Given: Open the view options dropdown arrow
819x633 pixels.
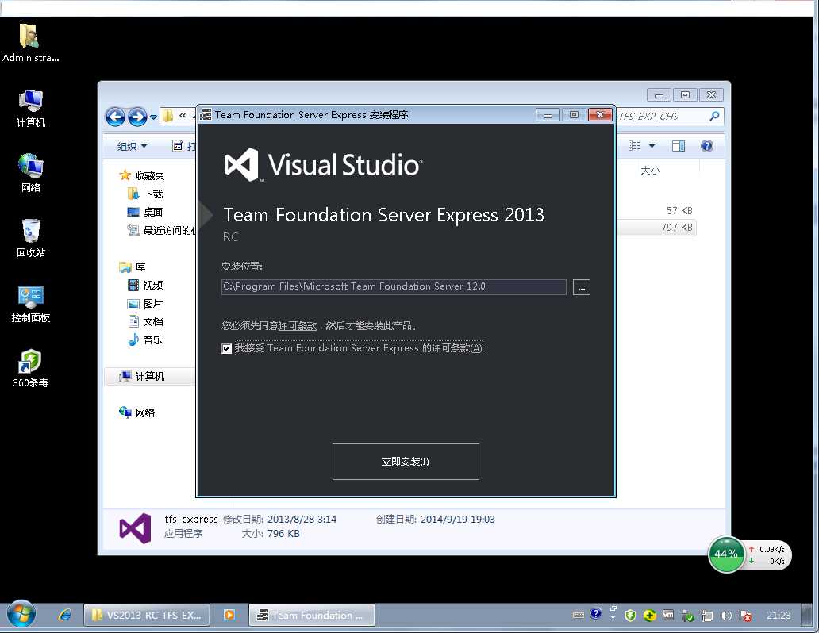Looking at the screenshot, I should coord(652,146).
